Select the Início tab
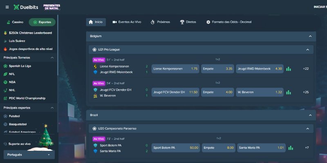The width and height of the screenshot is (327, 163). click(x=96, y=22)
